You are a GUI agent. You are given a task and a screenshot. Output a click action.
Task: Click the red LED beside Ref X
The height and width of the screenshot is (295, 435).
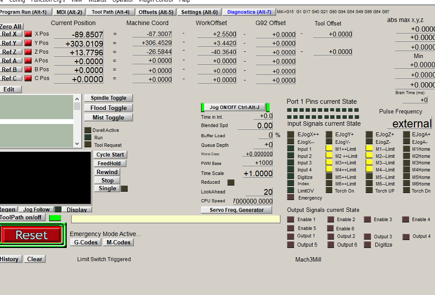pos(28,34)
